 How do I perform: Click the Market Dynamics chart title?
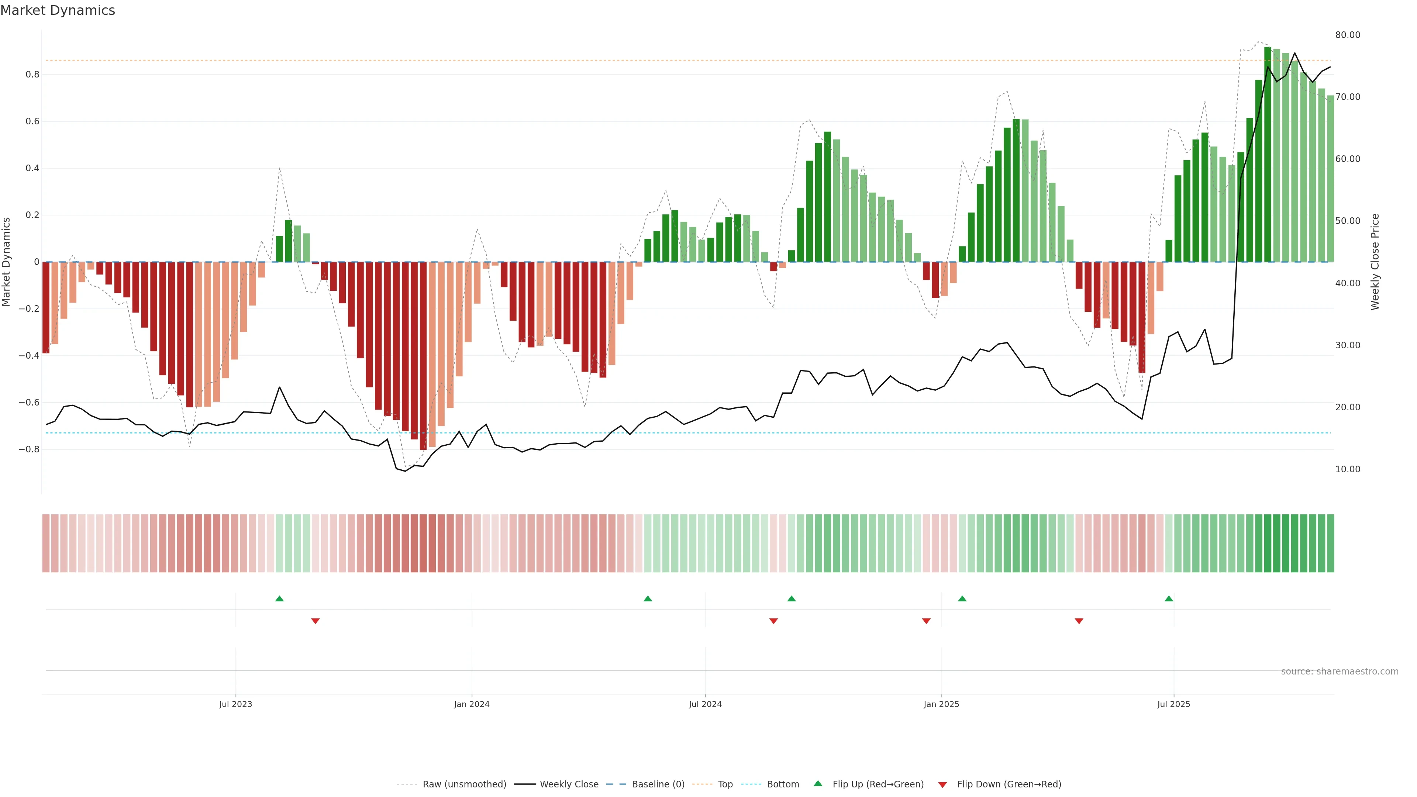pos(58,10)
